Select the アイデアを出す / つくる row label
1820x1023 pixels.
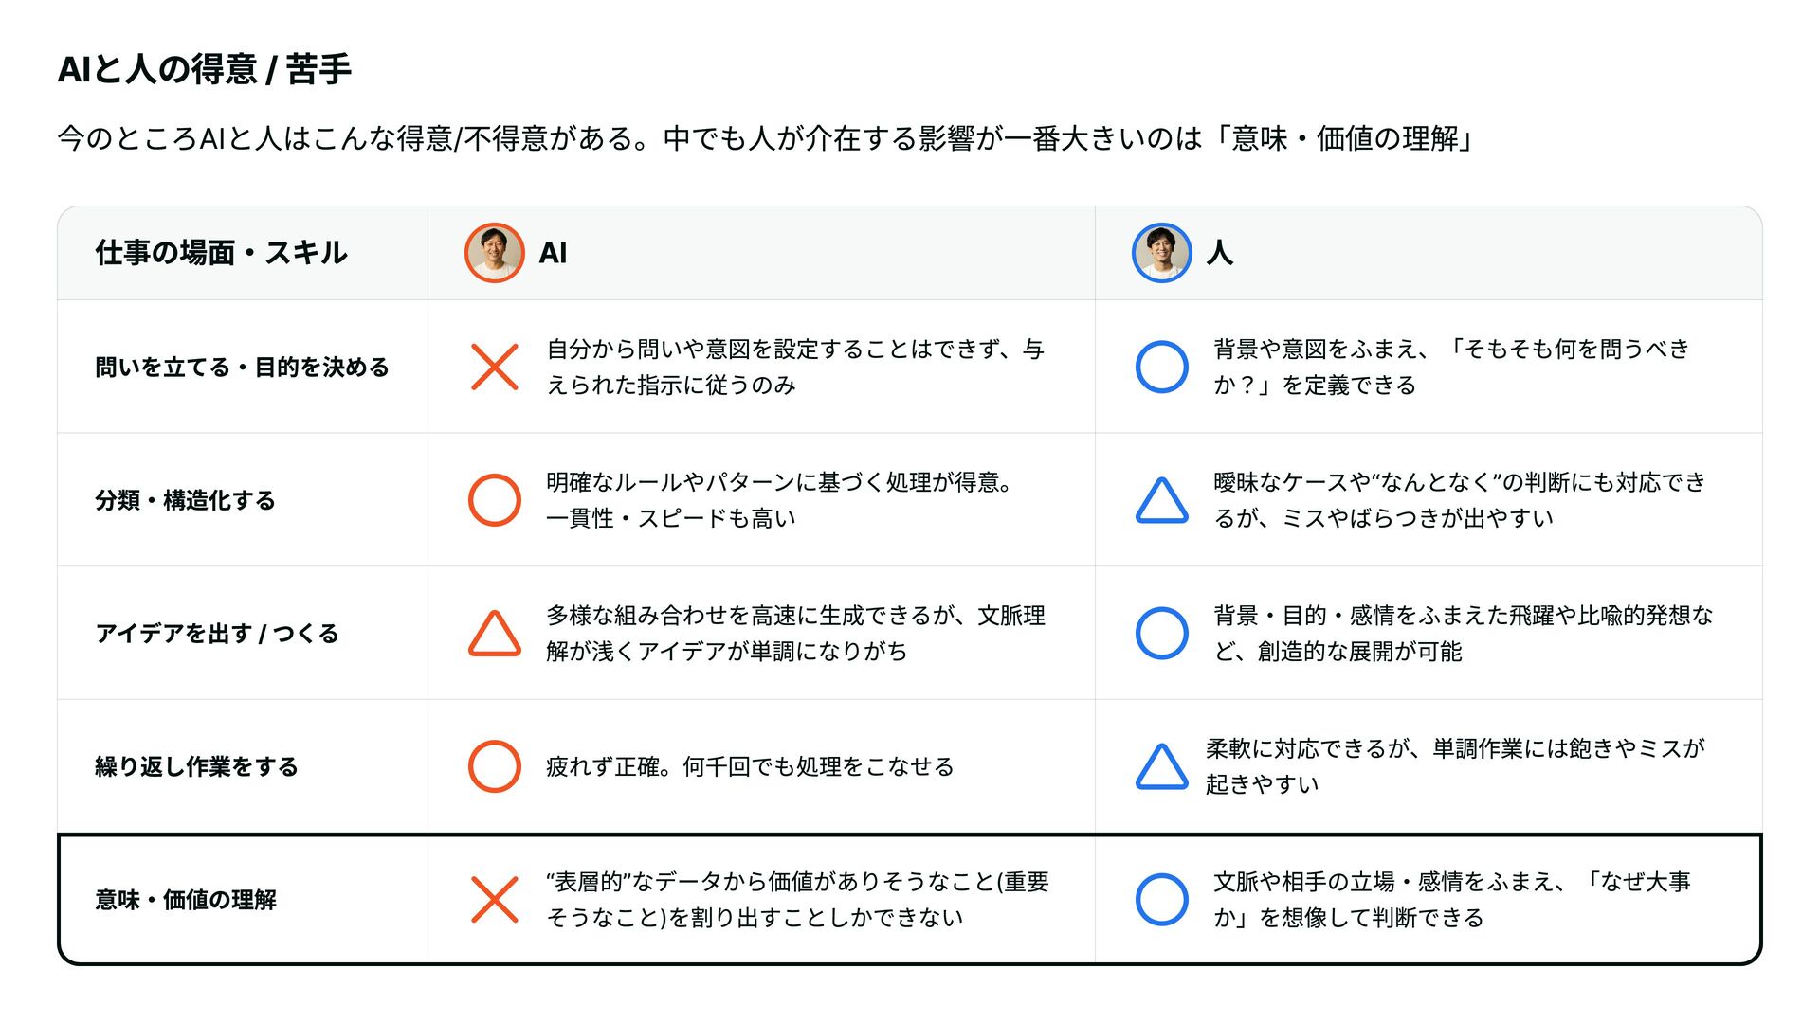[x=217, y=634]
